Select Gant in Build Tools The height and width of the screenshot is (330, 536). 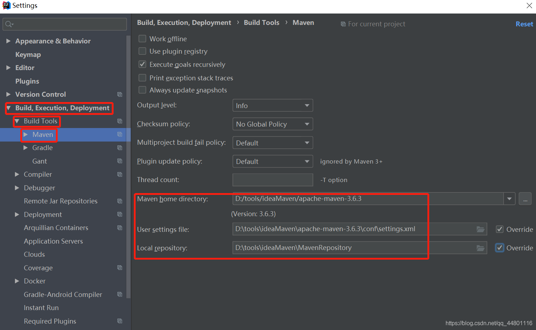pos(40,161)
